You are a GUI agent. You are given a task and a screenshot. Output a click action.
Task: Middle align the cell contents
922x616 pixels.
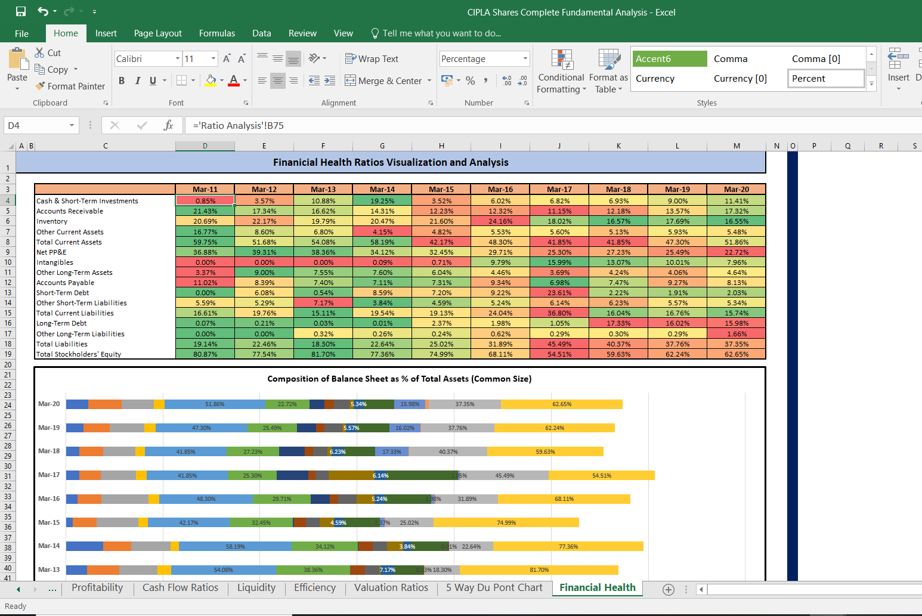point(278,58)
